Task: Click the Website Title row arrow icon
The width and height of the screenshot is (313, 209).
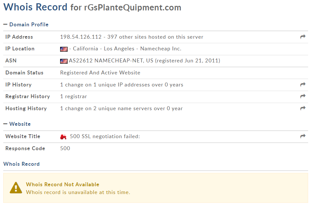Action: [x=303, y=137]
